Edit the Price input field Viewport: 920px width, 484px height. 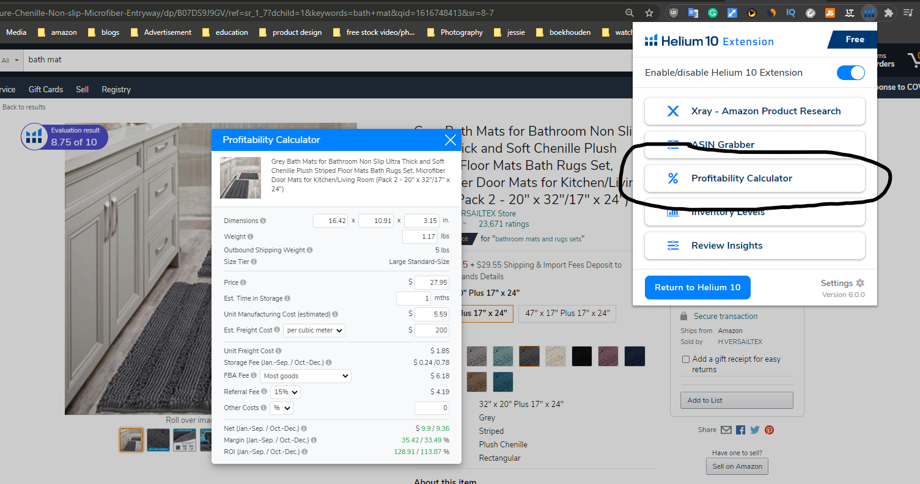tap(432, 282)
